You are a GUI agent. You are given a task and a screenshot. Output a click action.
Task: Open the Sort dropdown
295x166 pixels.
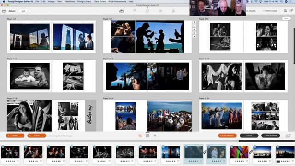15,136
